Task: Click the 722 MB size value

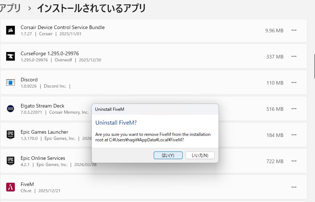Action: [275, 162]
